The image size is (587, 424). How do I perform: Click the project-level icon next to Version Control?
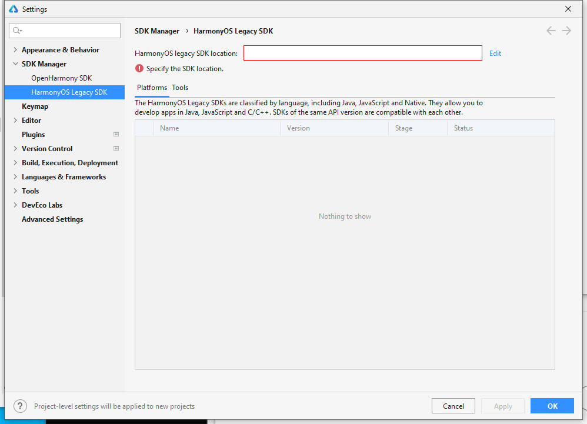coord(116,149)
